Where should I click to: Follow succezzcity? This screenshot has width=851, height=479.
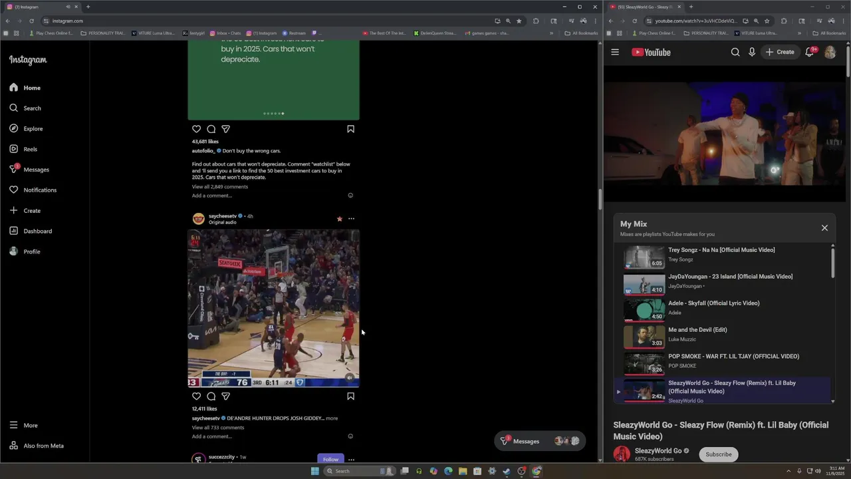point(330,459)
